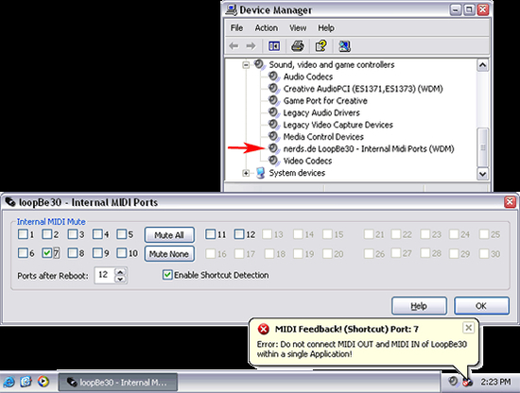
Task: Click the Back arrow in Device Manager toolbar
Action: [234, 46]
